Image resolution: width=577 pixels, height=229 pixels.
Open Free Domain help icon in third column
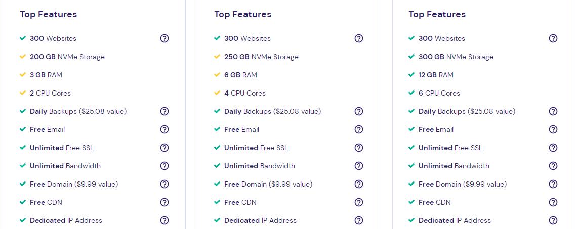pos(553,184)
